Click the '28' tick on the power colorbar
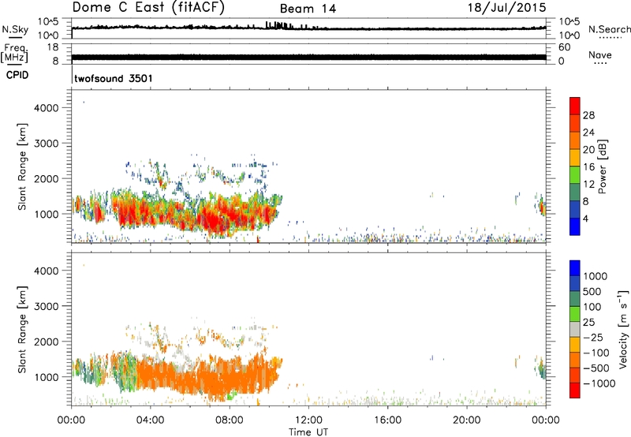631x437 pixels. click(588, 115)
